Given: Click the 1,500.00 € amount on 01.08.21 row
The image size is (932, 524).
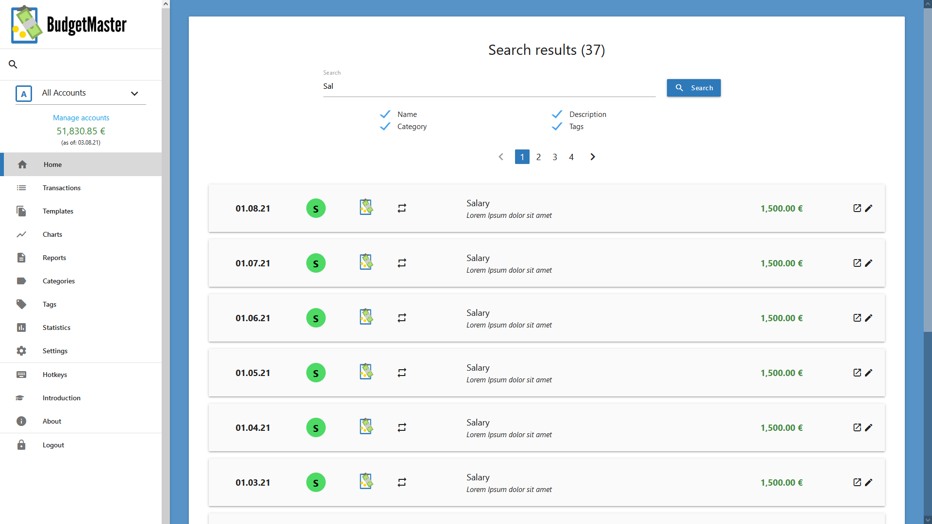Looking at the screenshot, I should (782, 209).
